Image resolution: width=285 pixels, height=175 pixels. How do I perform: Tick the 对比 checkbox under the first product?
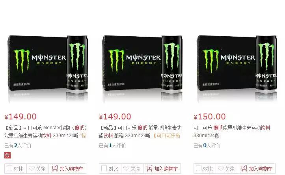(9, 168)
